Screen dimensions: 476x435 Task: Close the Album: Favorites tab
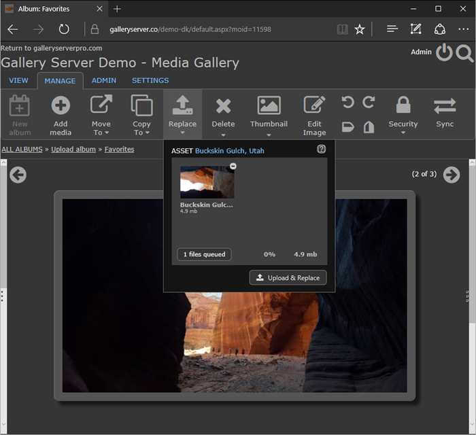point(99,9)
